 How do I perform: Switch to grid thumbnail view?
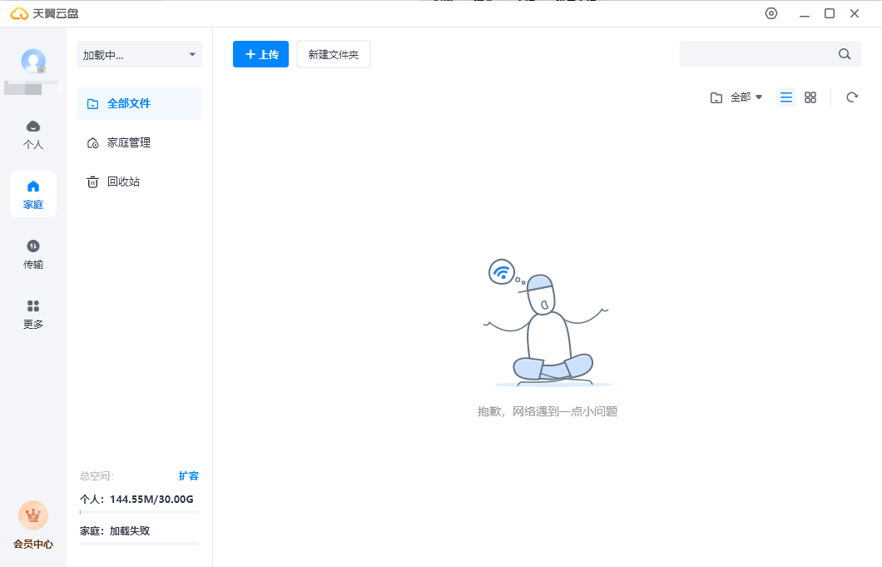(810, 97)
